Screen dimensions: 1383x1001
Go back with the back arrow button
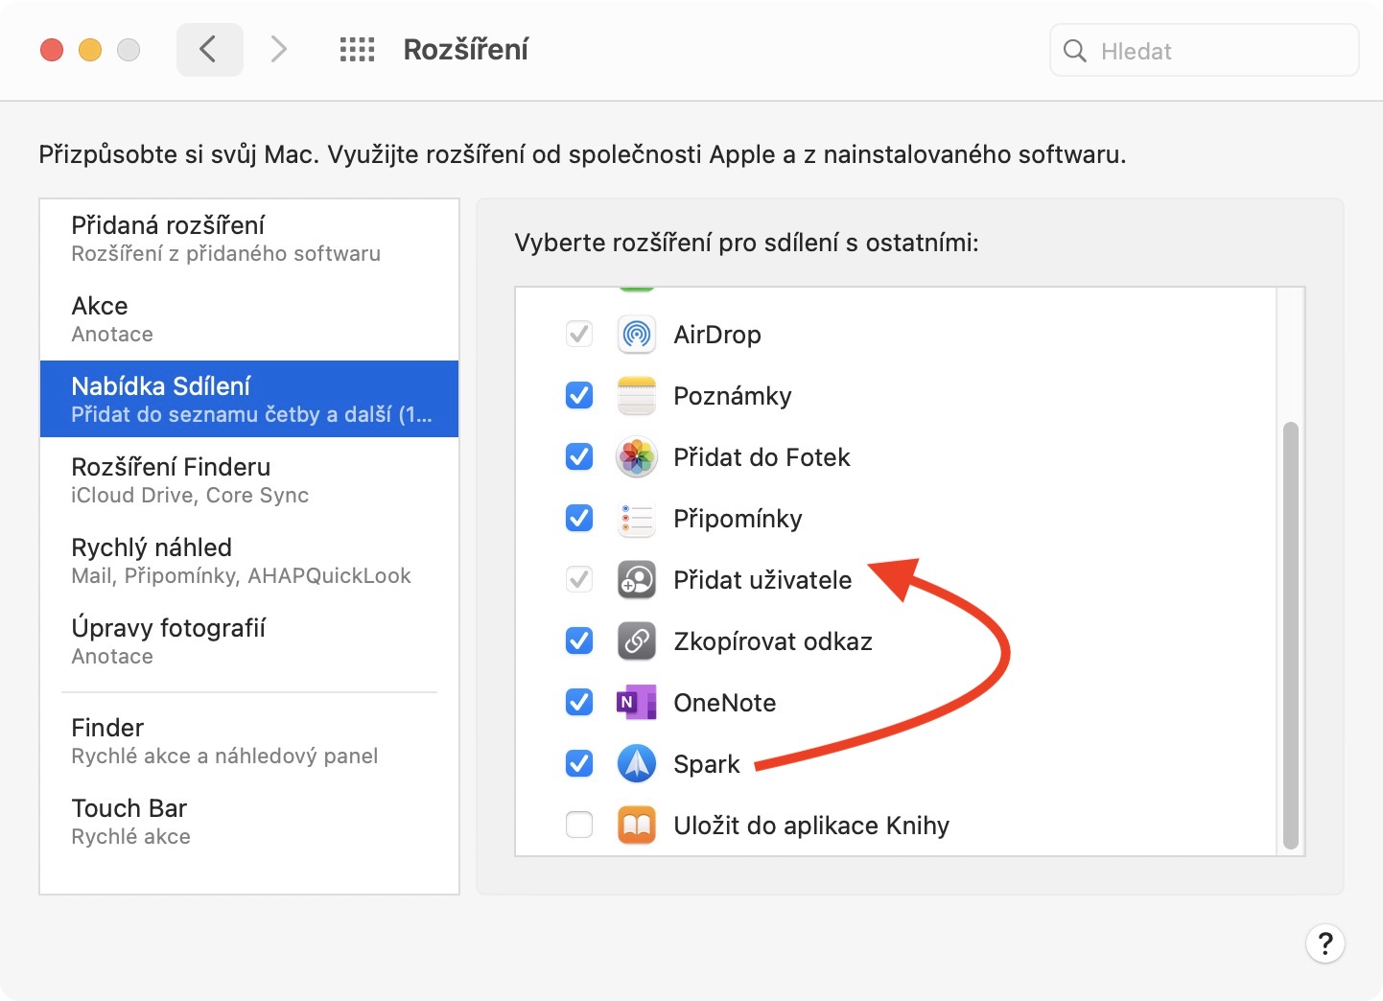click(209, 50)
